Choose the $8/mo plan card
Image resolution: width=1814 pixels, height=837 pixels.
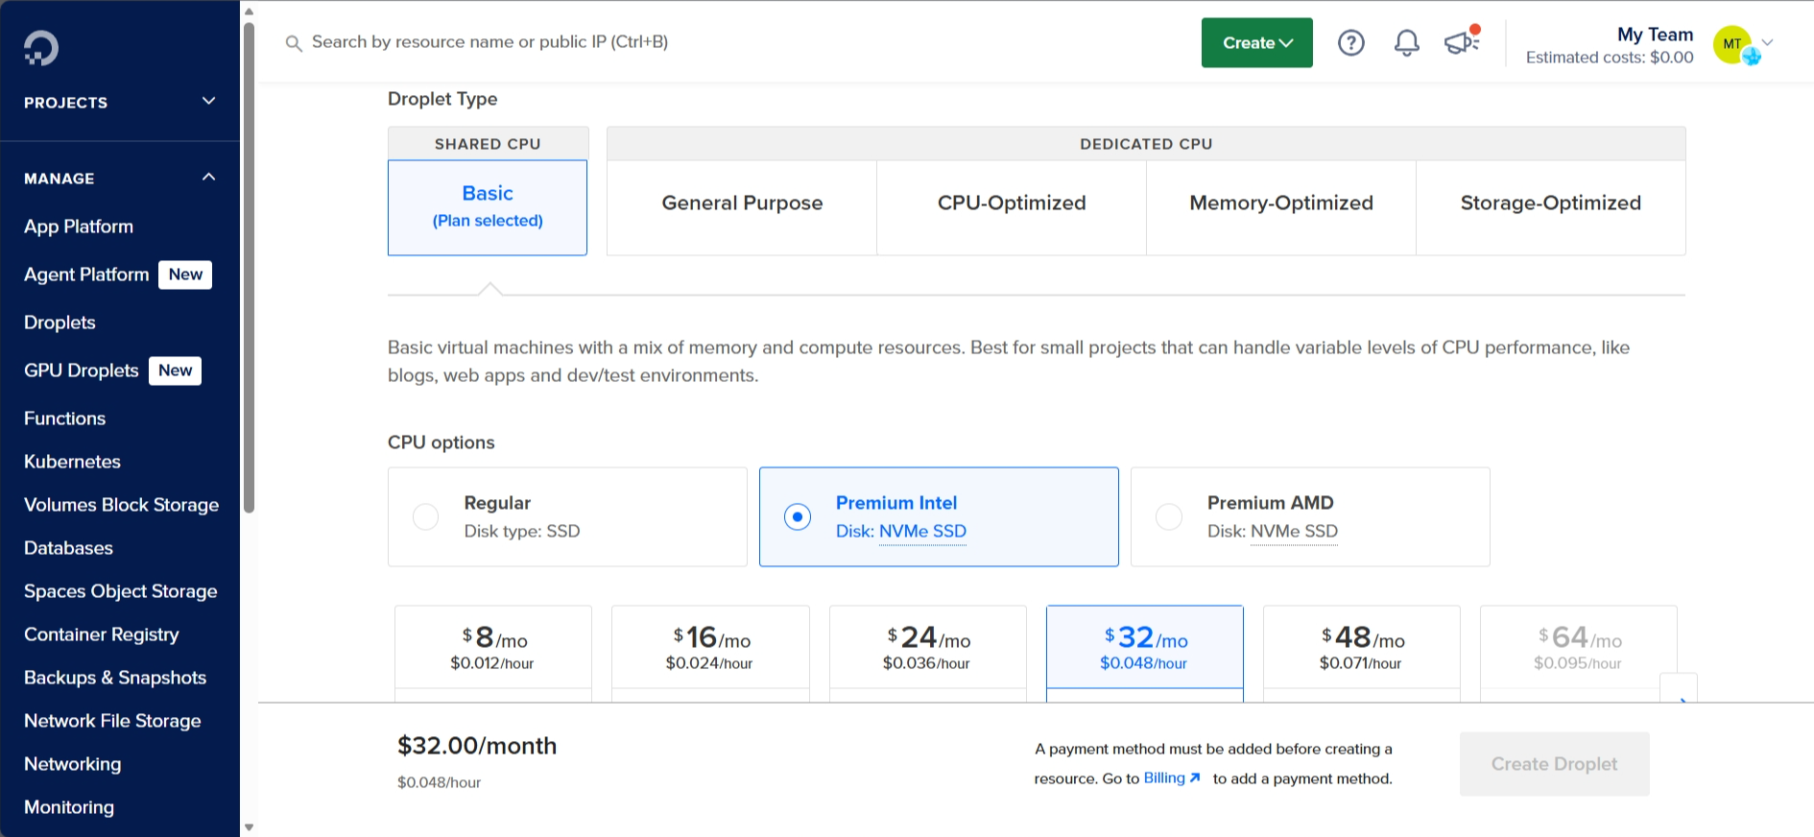493,653
